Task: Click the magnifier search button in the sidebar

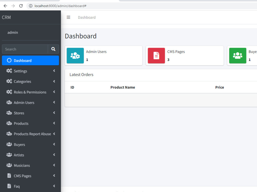Action: (x=53, y=49)
